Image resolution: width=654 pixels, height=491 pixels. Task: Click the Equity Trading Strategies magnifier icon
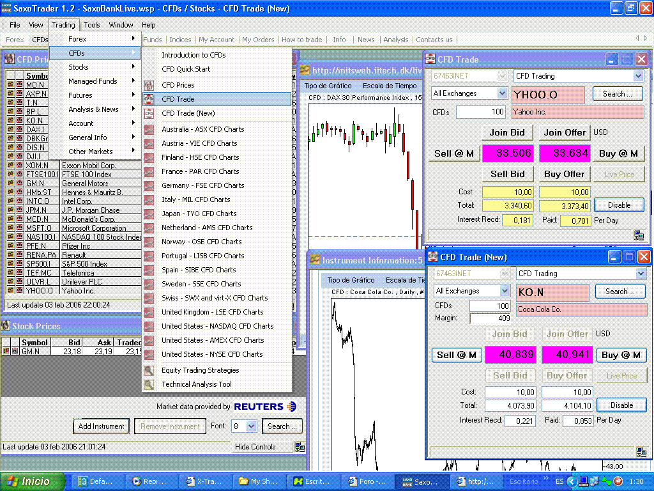pyautogui.click(x=149, y=370)
